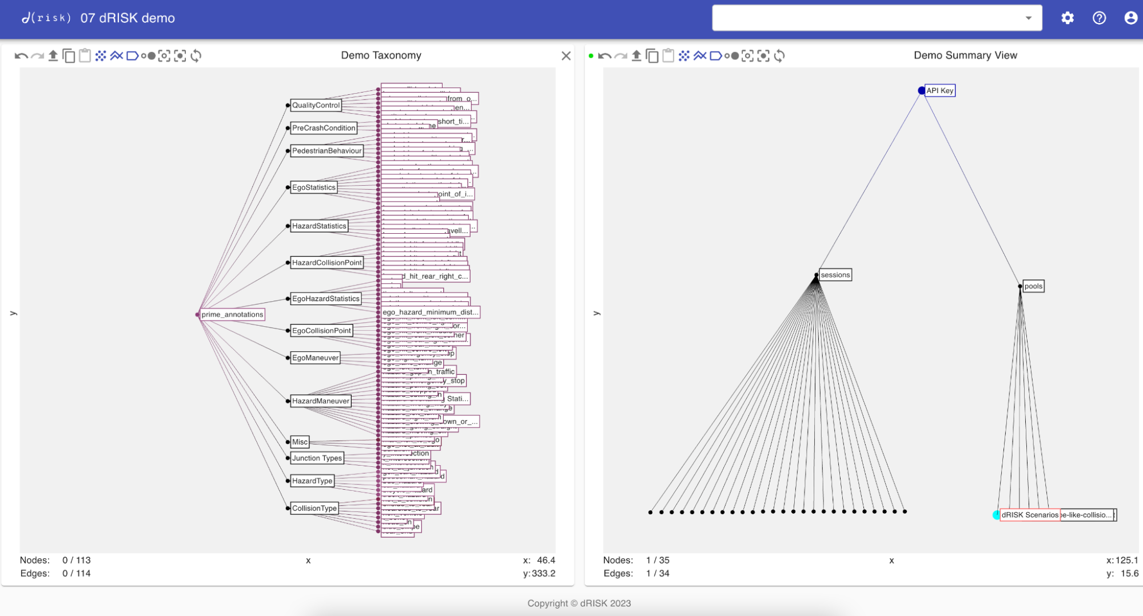Click copy icon in Demo Summary View toolbar
Image resolution: width=1143 pixels, height=616 pixels.
tap(652, 56)
